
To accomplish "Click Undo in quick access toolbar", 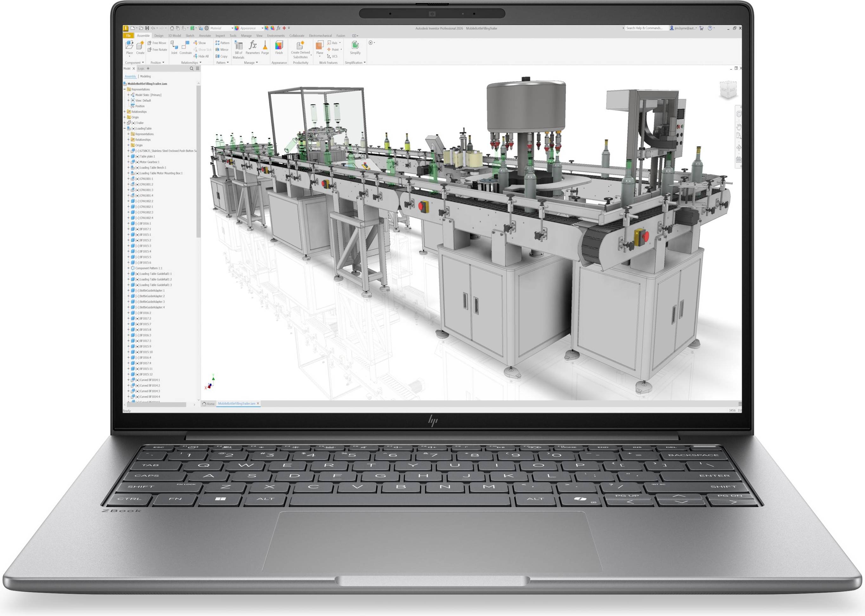I will point(153,28).
